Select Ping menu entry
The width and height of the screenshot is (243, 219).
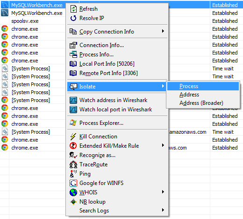118,174
